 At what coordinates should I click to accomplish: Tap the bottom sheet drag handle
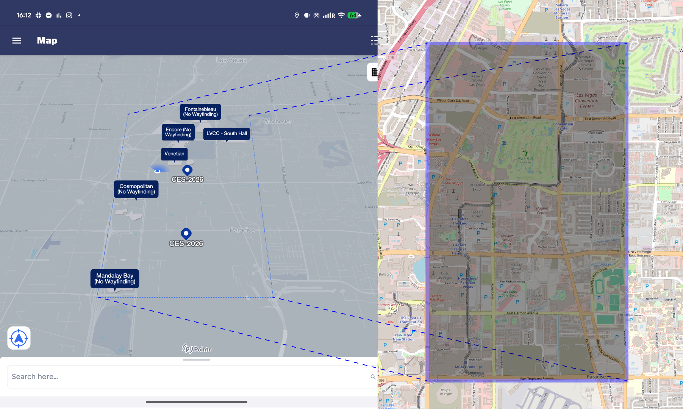point(196,360)
